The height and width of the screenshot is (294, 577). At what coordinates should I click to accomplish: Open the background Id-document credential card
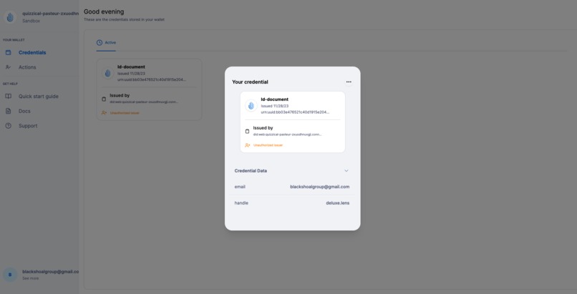coord(149,89)
